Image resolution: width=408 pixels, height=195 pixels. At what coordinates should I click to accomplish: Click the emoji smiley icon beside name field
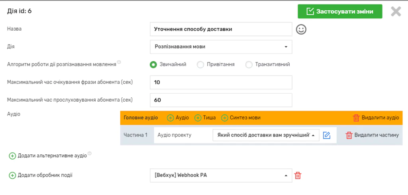click(x=301, y=29)
